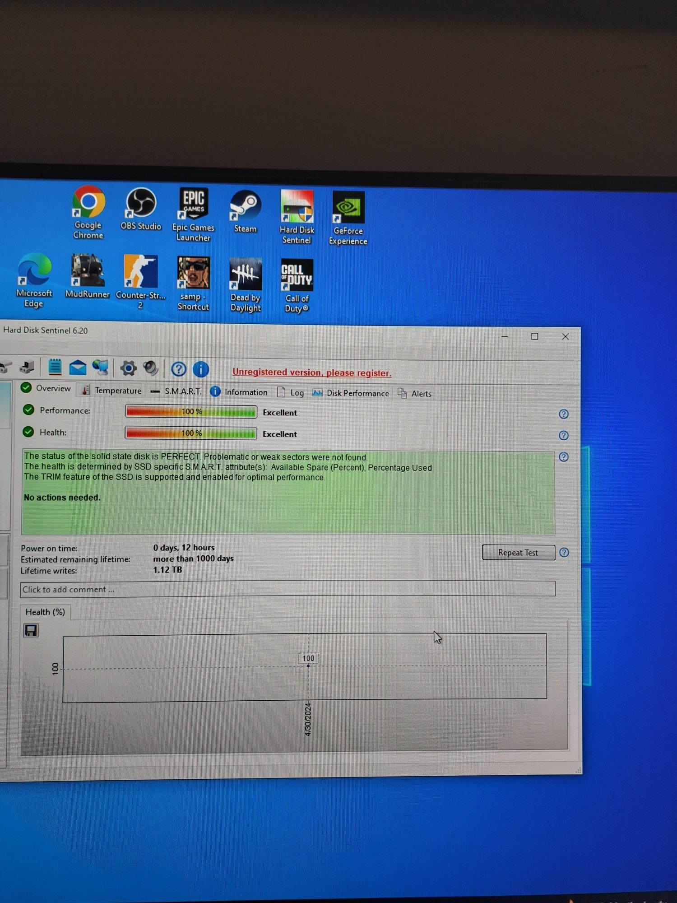Screen dimensions: 677x903
Task: Click 'Excellent' label beside Performance bar
Action: coord(280,413)
